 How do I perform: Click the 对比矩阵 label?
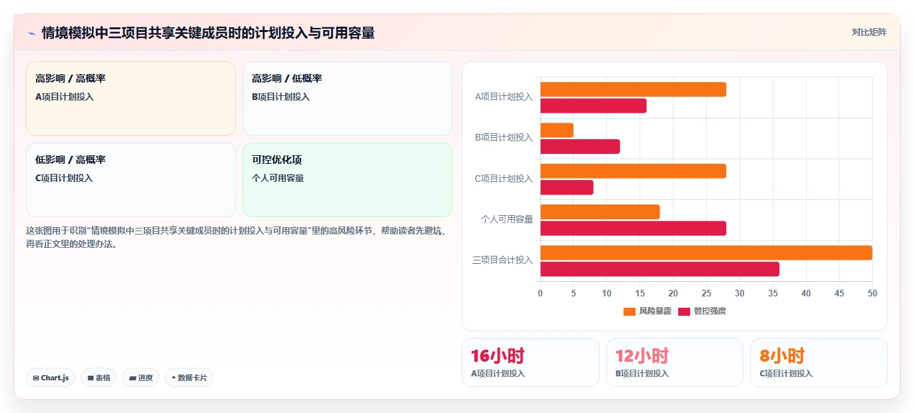pyautogui.click(x=869, y=32)
